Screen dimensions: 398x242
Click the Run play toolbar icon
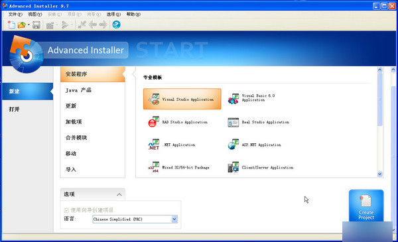tap(65, 25)
